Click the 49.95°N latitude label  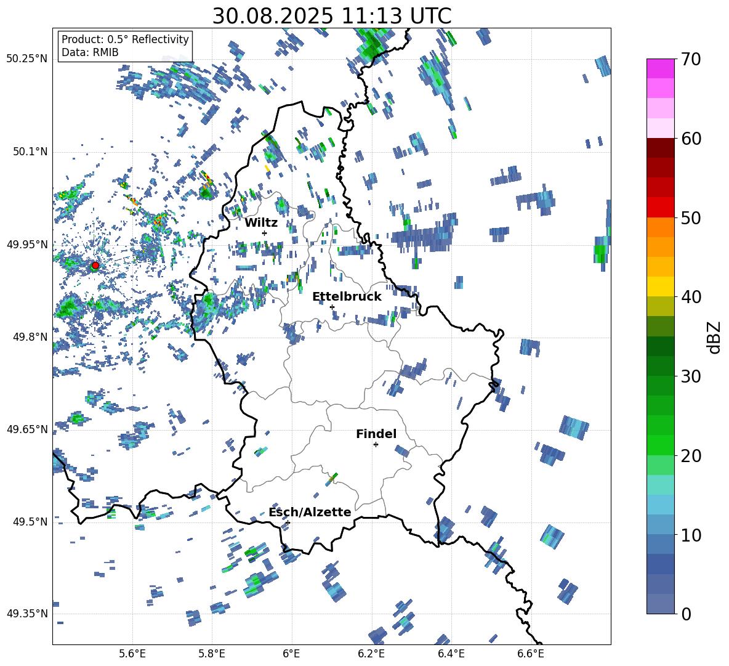pyautogui.click(x=27, y=245)
